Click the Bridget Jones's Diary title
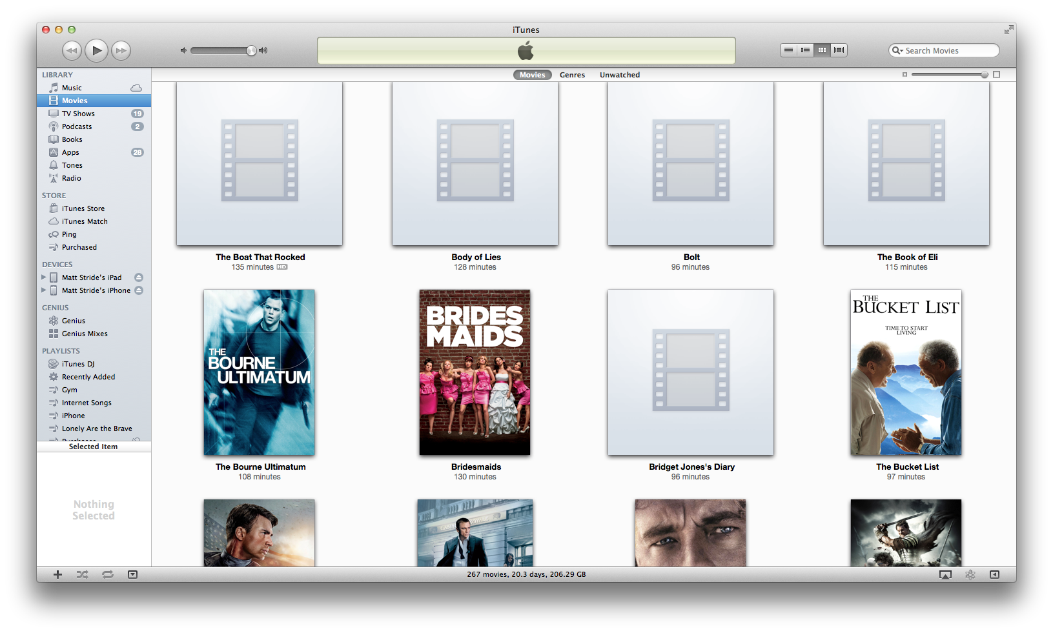 [691, 467]
